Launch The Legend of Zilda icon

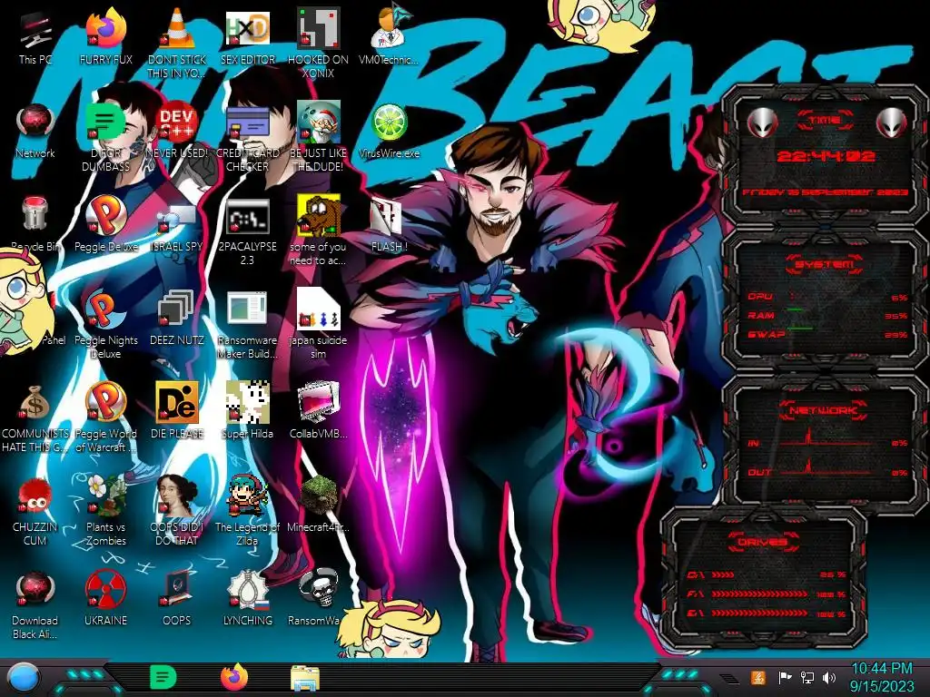coord(247,496)
